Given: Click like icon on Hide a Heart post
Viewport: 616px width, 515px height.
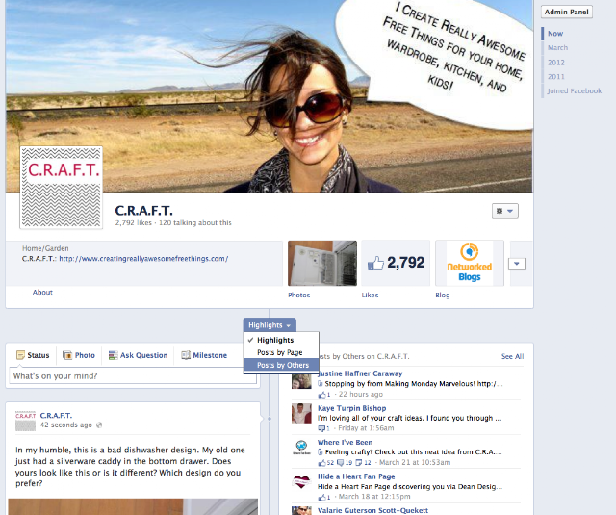Looking at the screenshot, I should click(x=322, y=497).
